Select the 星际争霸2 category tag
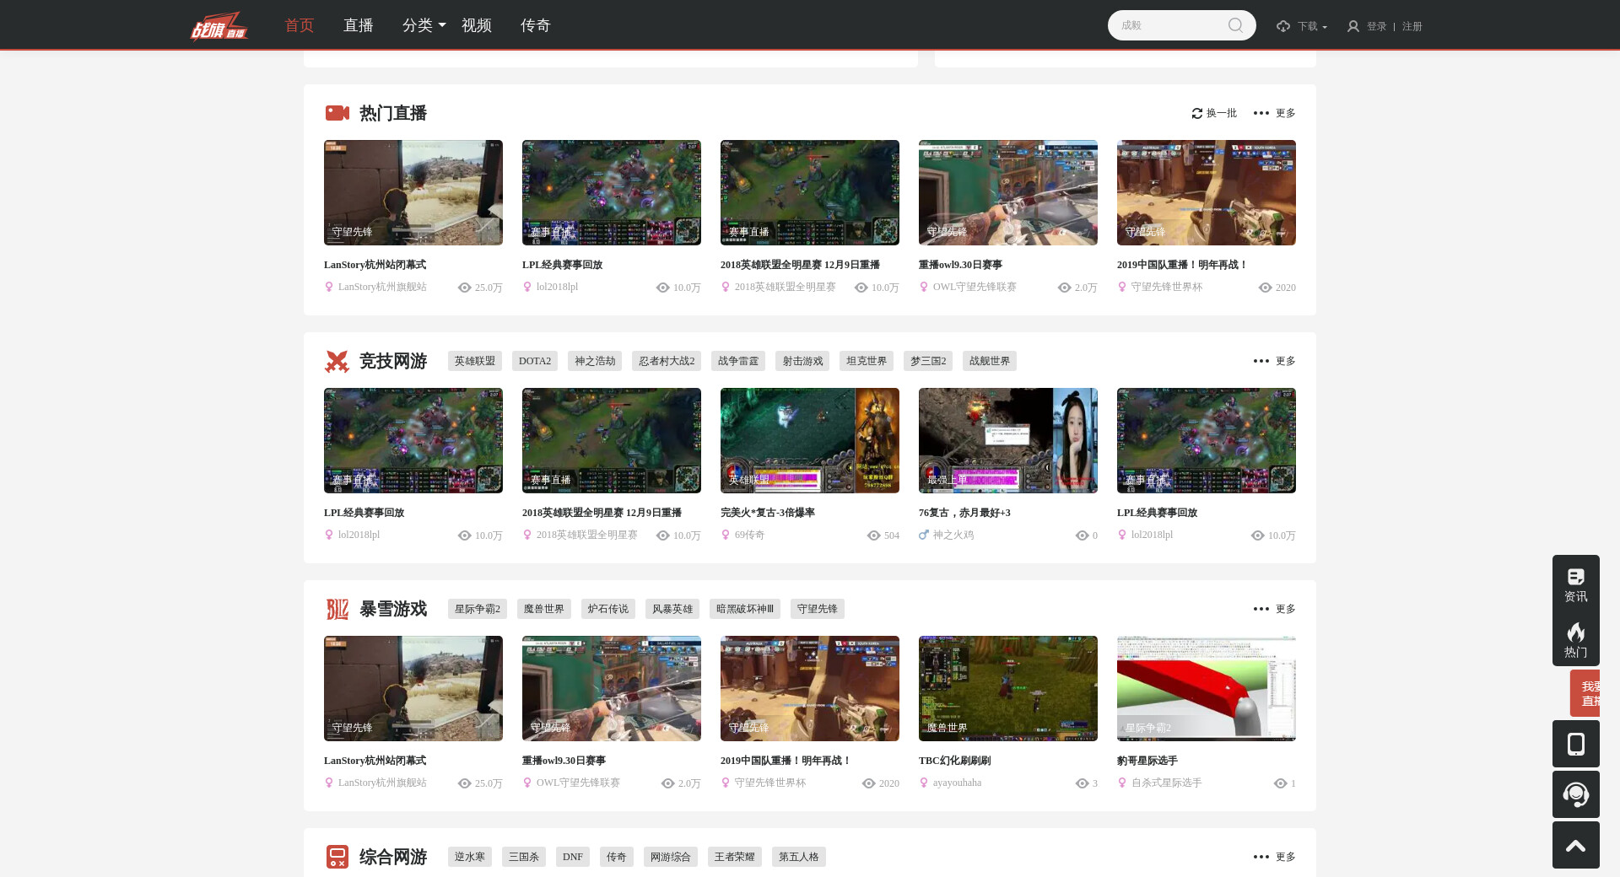 [478, 609]
